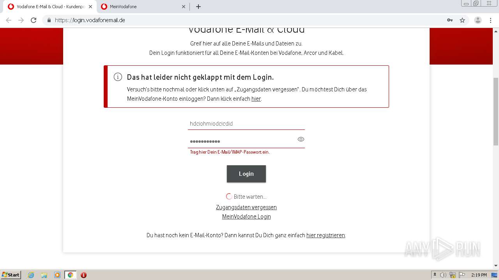The height and width of the screenshot is (280, 499).
Task: Toggle password visibility eye icon
Action: tap(301, 139)
